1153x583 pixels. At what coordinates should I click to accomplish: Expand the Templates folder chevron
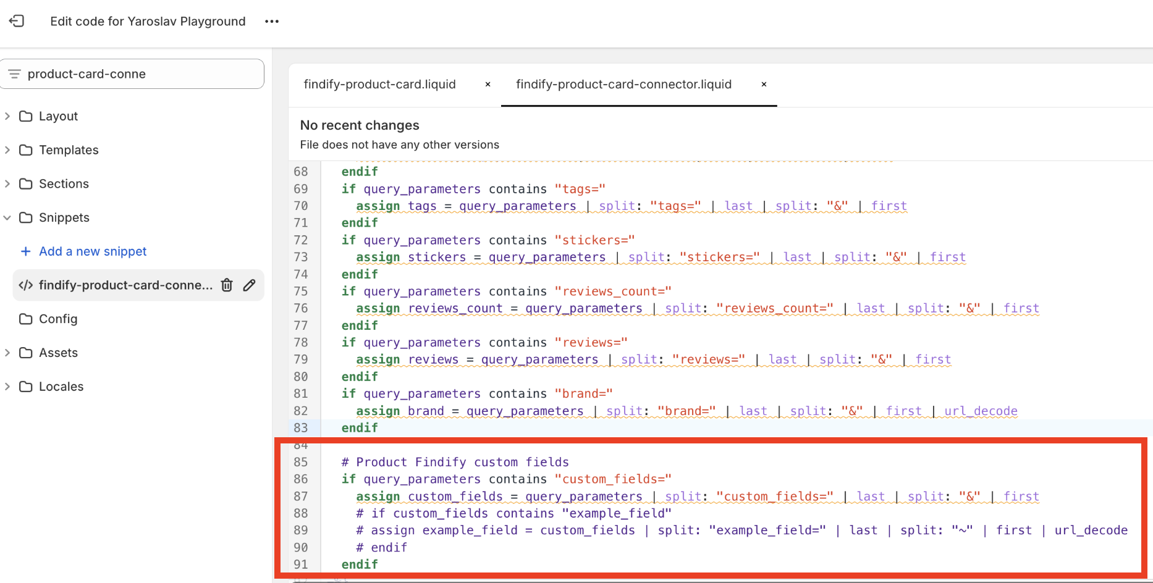[7, 150]
